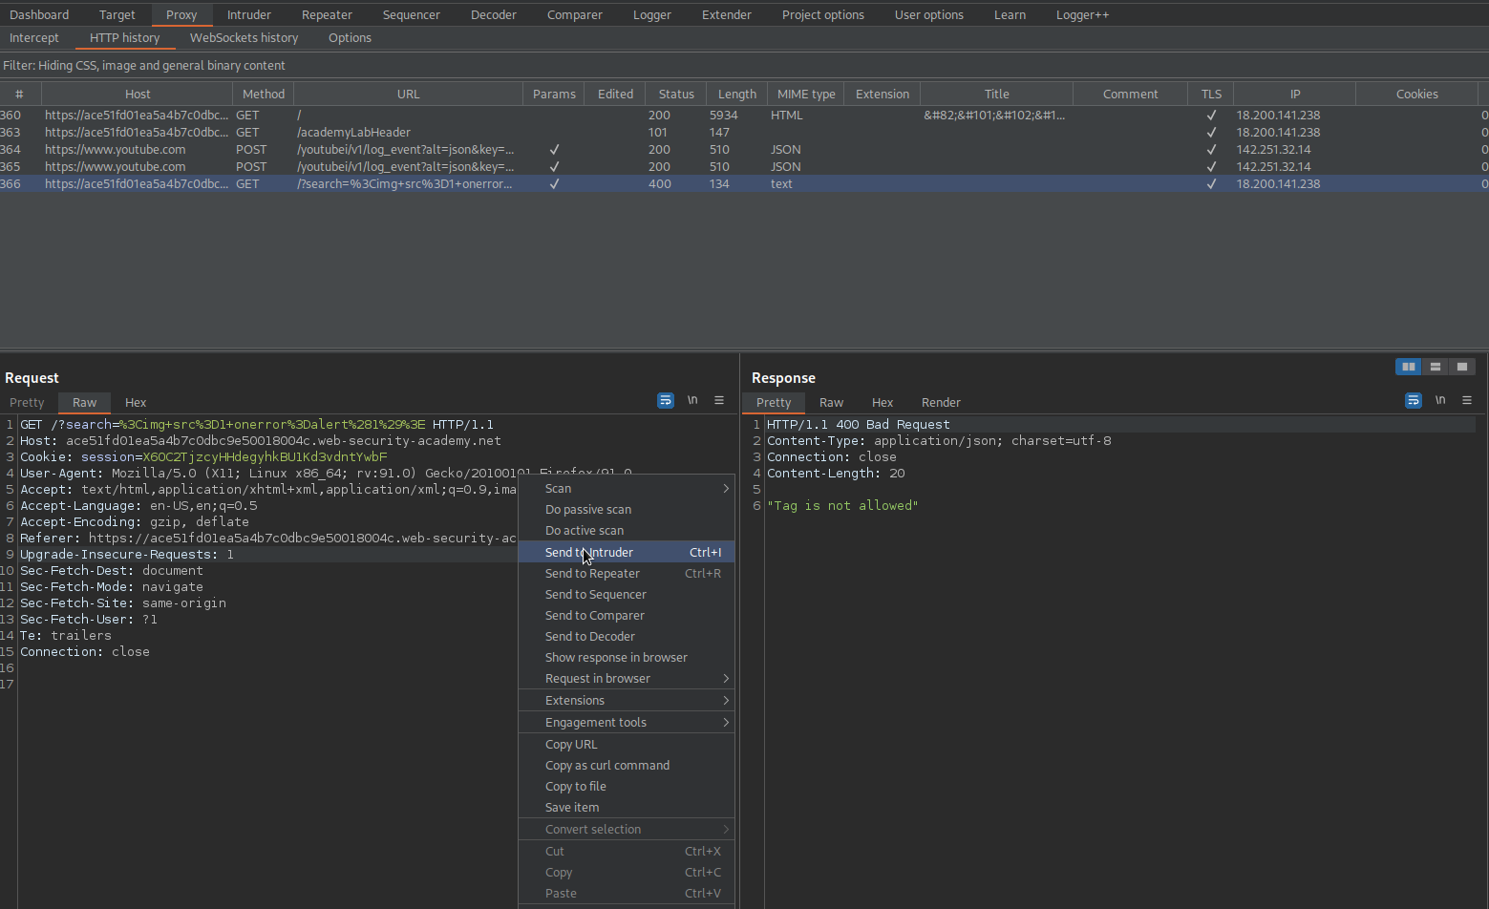
Task: Select Copy URL in context menu
Action: 627,744
